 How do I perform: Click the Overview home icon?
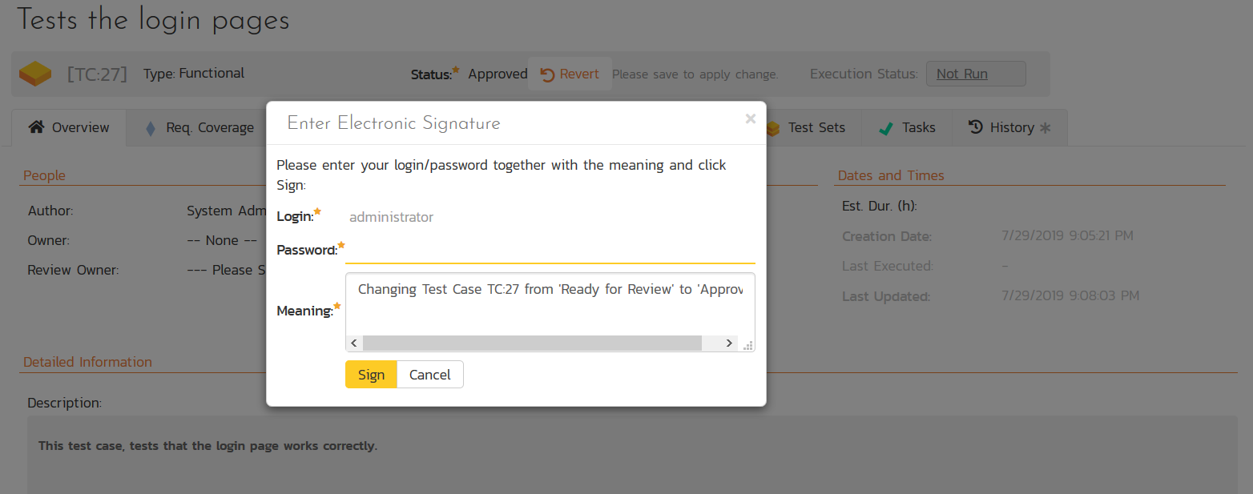click(x=36, y=128)
